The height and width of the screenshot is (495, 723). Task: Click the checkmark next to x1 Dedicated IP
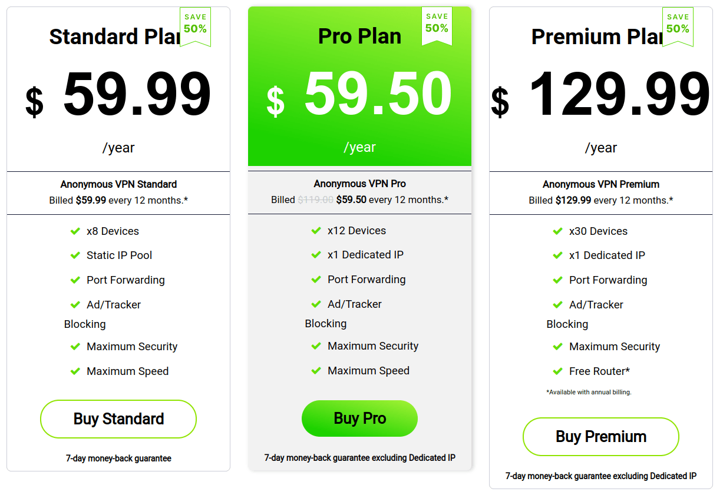[316, 255]
